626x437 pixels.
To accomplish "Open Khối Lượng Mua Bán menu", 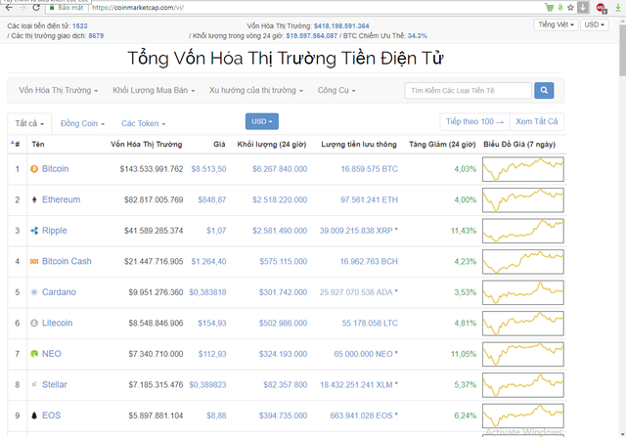I will coord(154,90).
